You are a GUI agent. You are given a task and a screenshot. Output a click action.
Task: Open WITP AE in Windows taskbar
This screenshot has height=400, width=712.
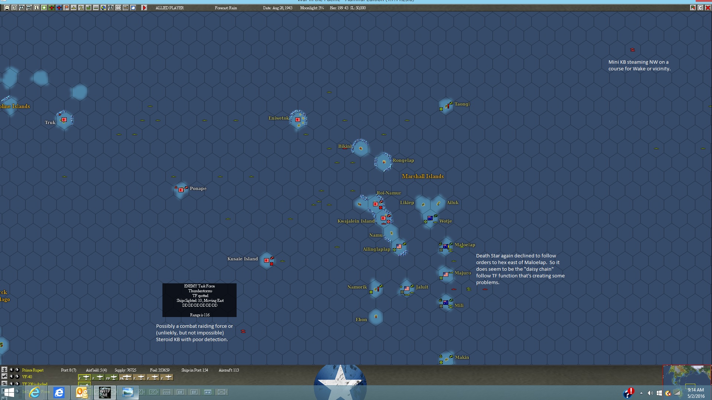pyautogui.click(x=105, y=392)
